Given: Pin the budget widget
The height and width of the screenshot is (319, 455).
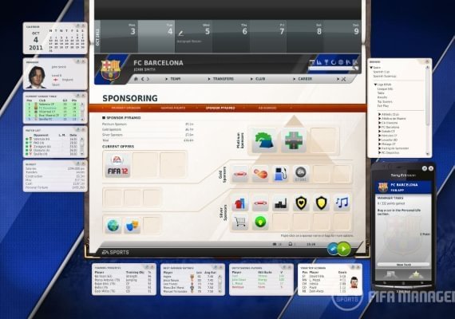Looking at the screenshot, I should pyautogui.click(x=77, y=163).
